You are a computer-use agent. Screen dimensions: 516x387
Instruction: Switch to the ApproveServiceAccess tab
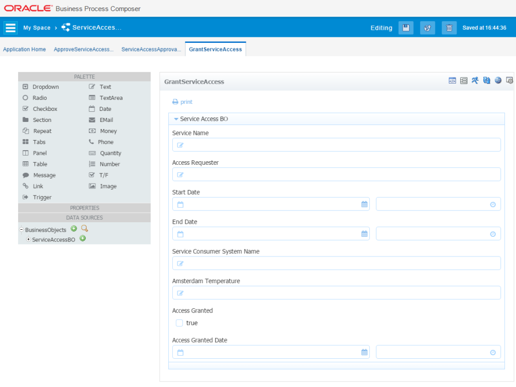point(84,49)
